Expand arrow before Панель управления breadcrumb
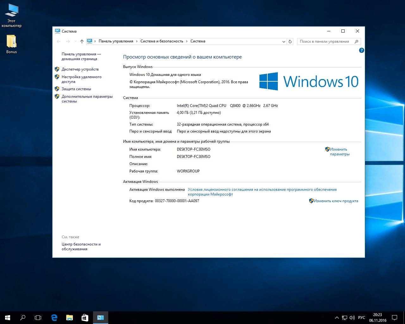Image resolution: width=405 pixels, height=324 pixels. coord(95,41)
